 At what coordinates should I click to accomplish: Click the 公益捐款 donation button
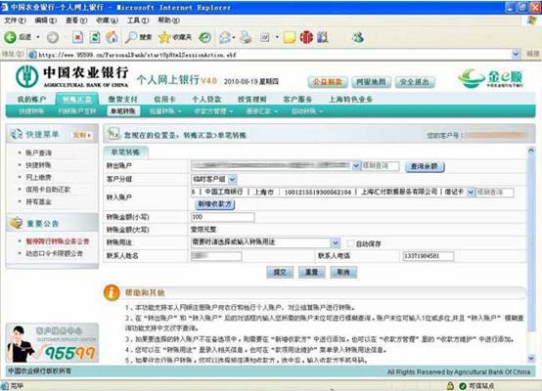328,82
